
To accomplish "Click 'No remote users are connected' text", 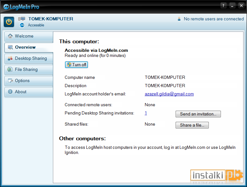I will [214, 19].
